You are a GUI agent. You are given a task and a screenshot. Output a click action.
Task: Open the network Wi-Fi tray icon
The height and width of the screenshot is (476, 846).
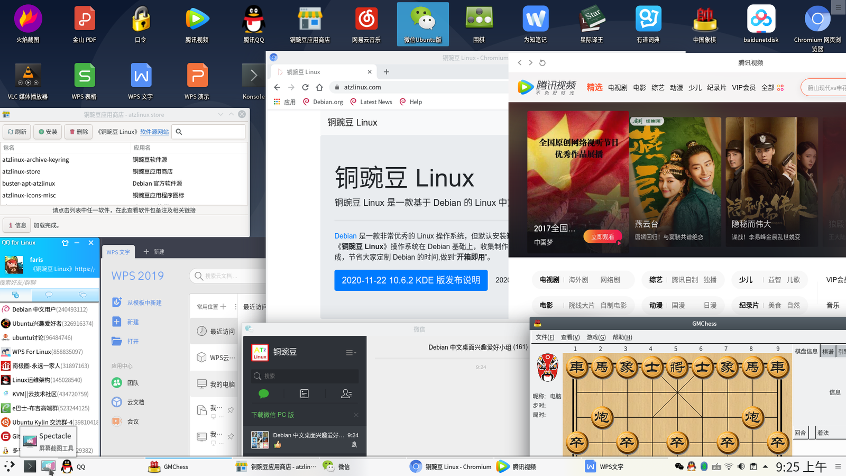click(x=729, y=466)
